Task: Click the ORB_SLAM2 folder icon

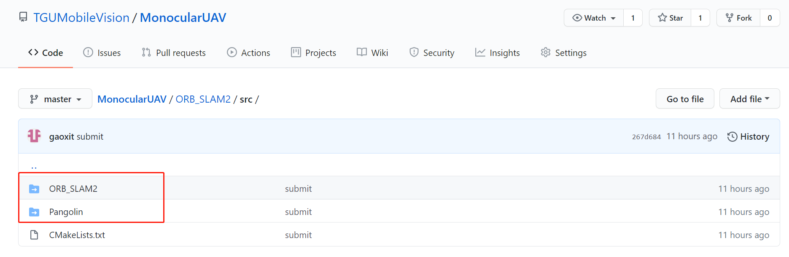Action: (x=34, y=189)
